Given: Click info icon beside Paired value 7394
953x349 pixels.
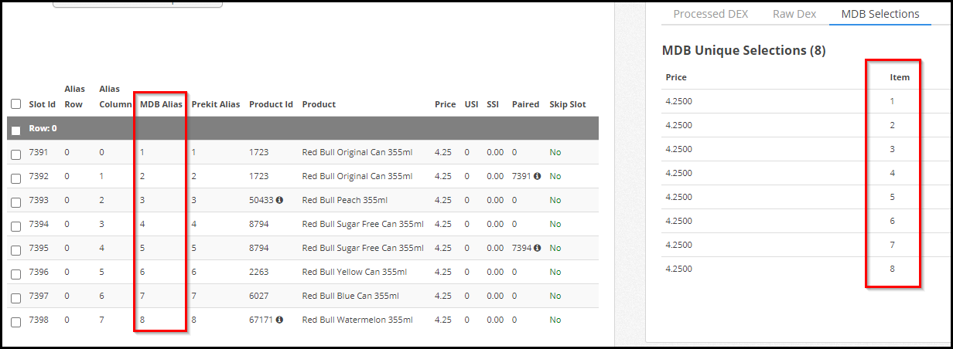Looking at the screenshot, I should click(537, 248).
